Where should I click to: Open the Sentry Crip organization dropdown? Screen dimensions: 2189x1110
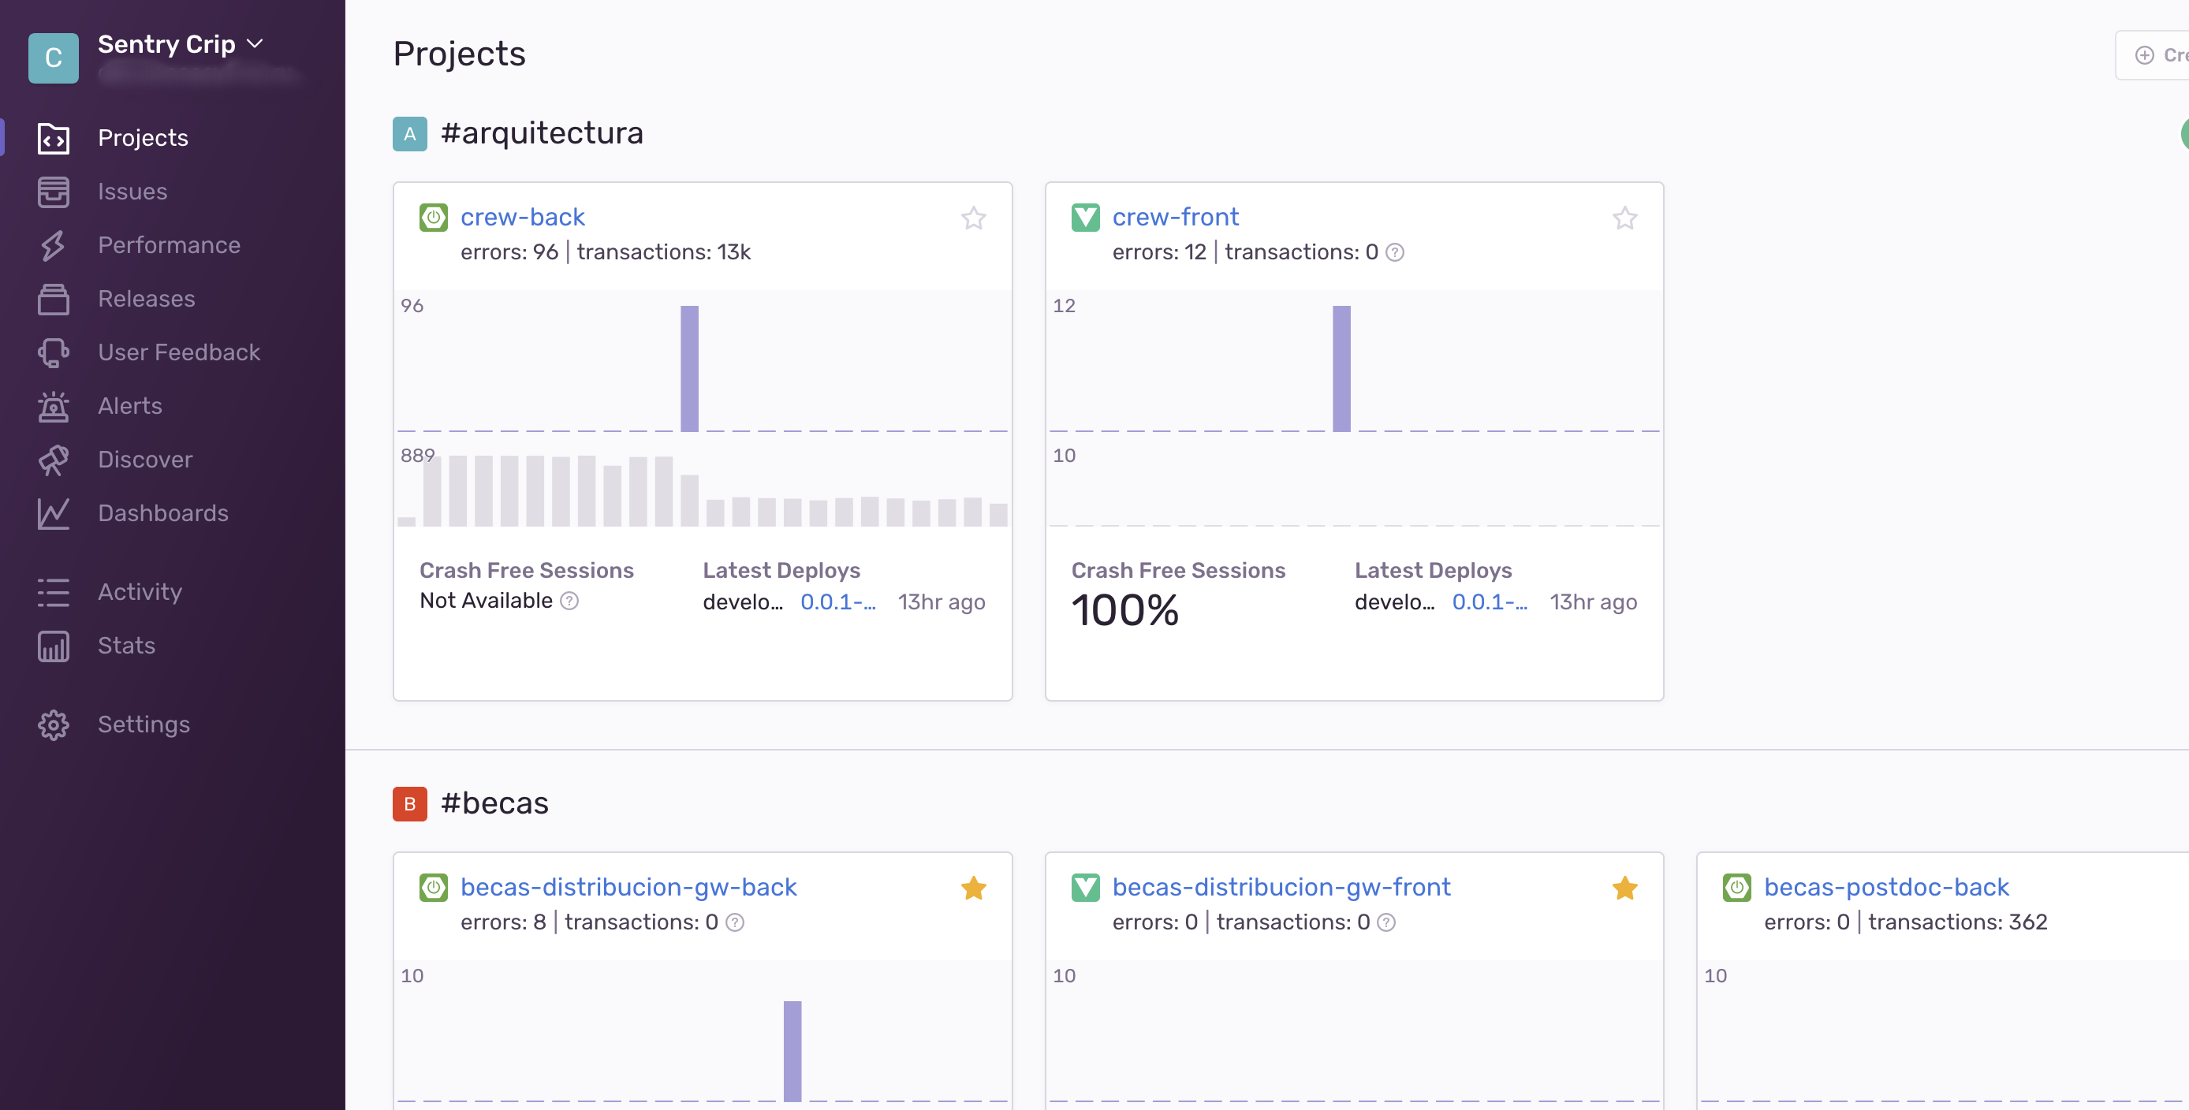click(x=180, y=44)
